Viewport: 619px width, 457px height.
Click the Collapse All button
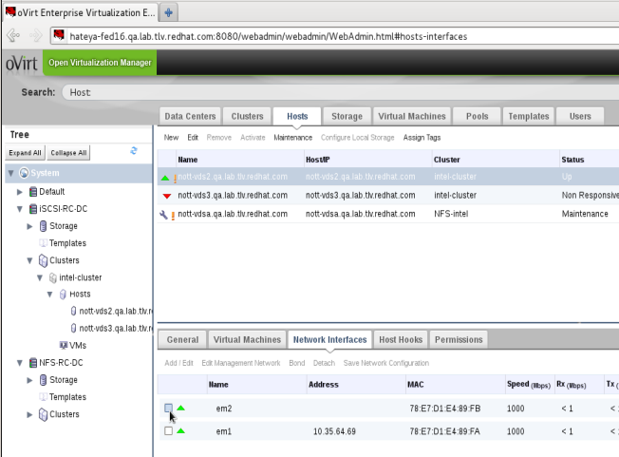click(x=68, y=153)
